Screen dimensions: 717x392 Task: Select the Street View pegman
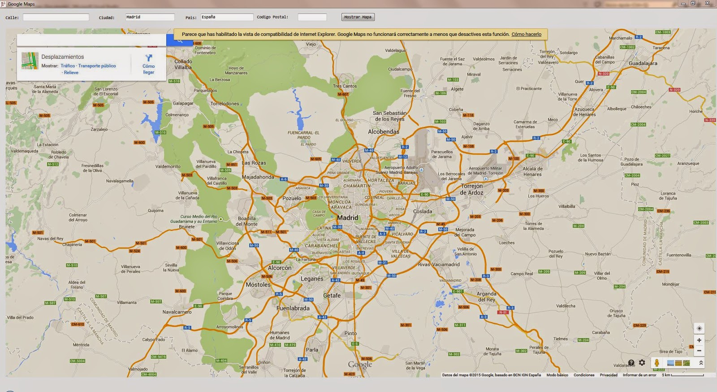tap(657, 363)
